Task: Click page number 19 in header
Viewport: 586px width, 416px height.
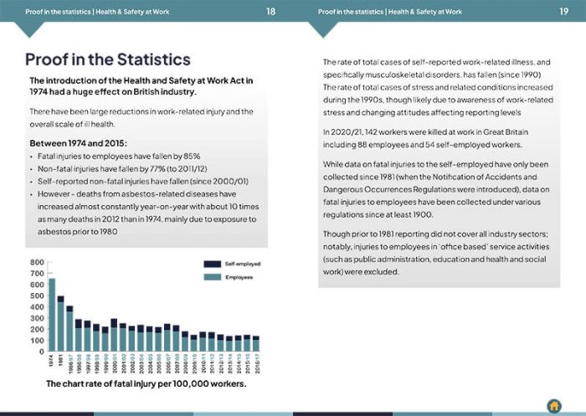Action: [x=563, y=12]
